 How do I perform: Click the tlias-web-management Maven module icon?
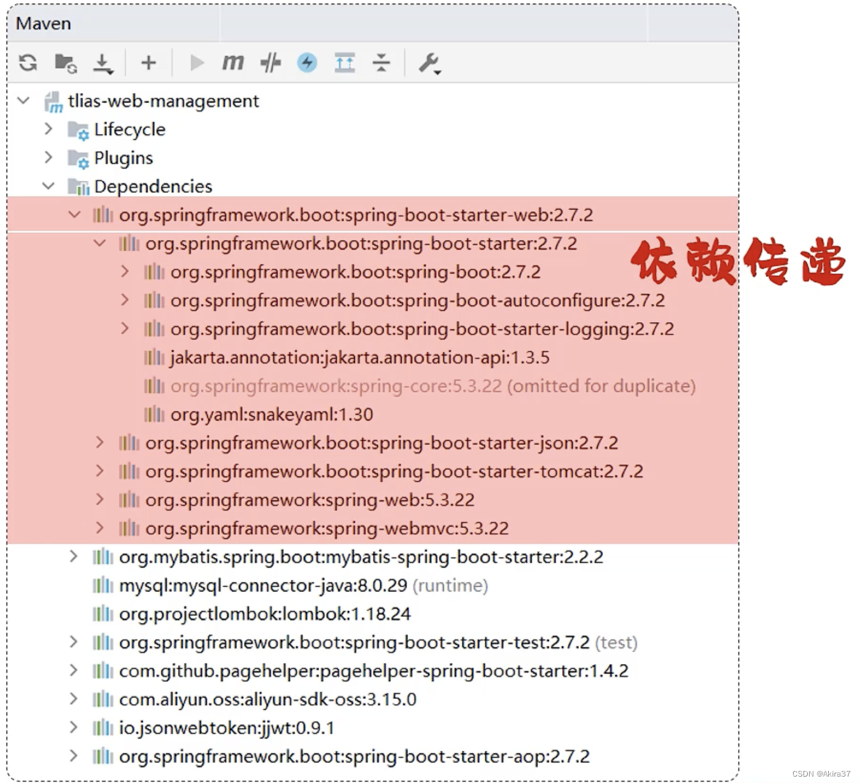(54, 102)
